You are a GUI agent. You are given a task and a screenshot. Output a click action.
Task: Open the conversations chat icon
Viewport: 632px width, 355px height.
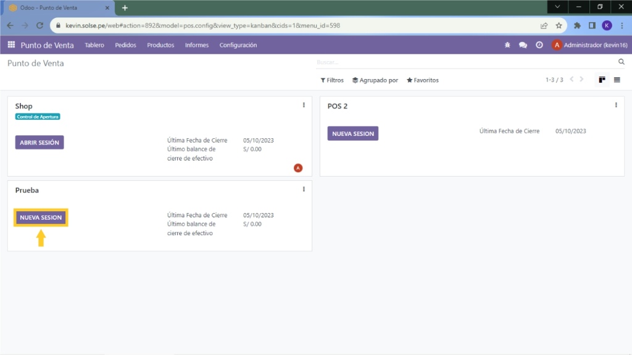click(x=523, y=45)
